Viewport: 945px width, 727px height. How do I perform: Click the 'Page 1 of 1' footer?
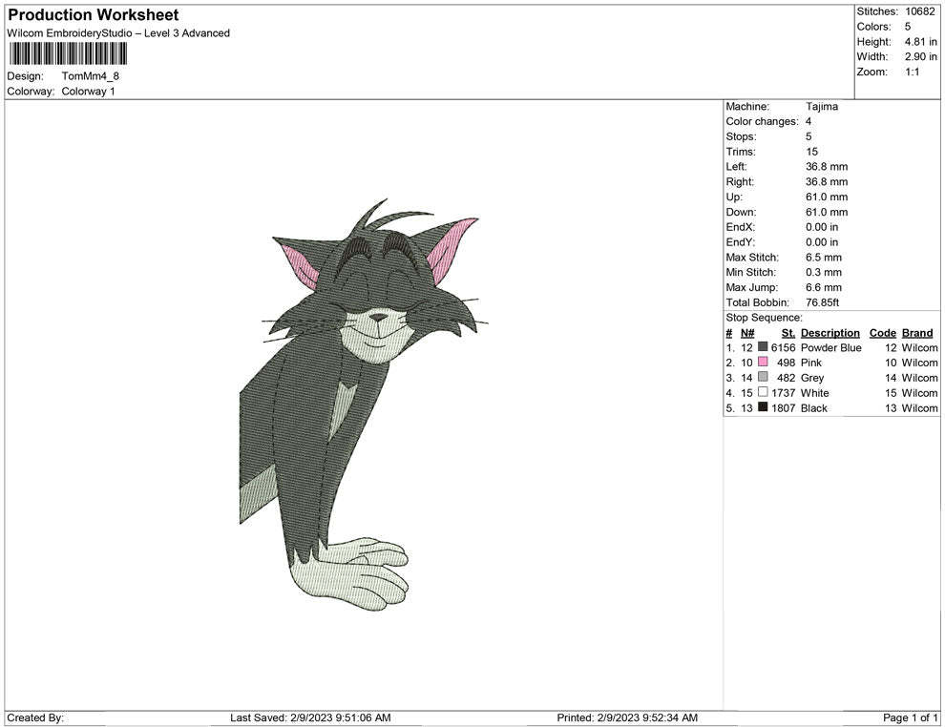910,717
